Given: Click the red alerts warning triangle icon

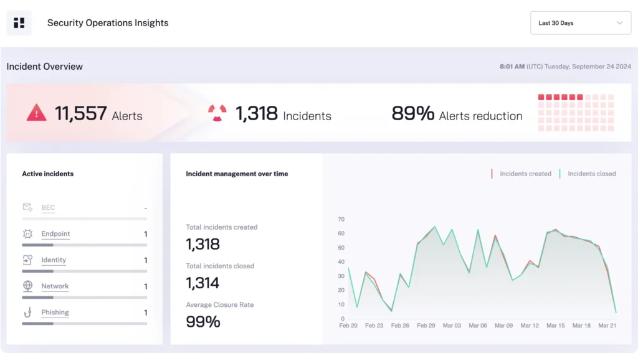Looking at the screenshot, I should [37, 113].
